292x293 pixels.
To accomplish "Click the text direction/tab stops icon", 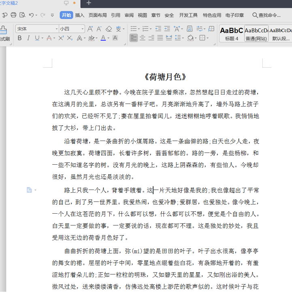I will tap(211, 29).
